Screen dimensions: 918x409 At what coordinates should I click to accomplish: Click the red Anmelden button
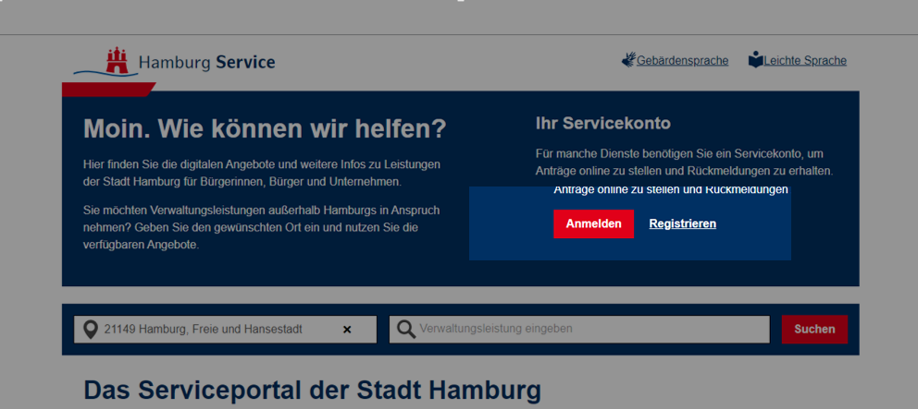594,223
